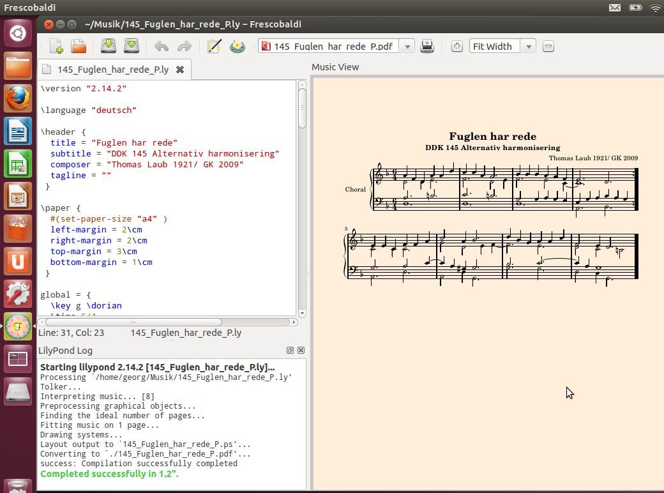This screenshot has width=664, height=493.
Task: Open LibreOffice Impress from the launcher
Action: pyautogui.click(x=18, y=196)
